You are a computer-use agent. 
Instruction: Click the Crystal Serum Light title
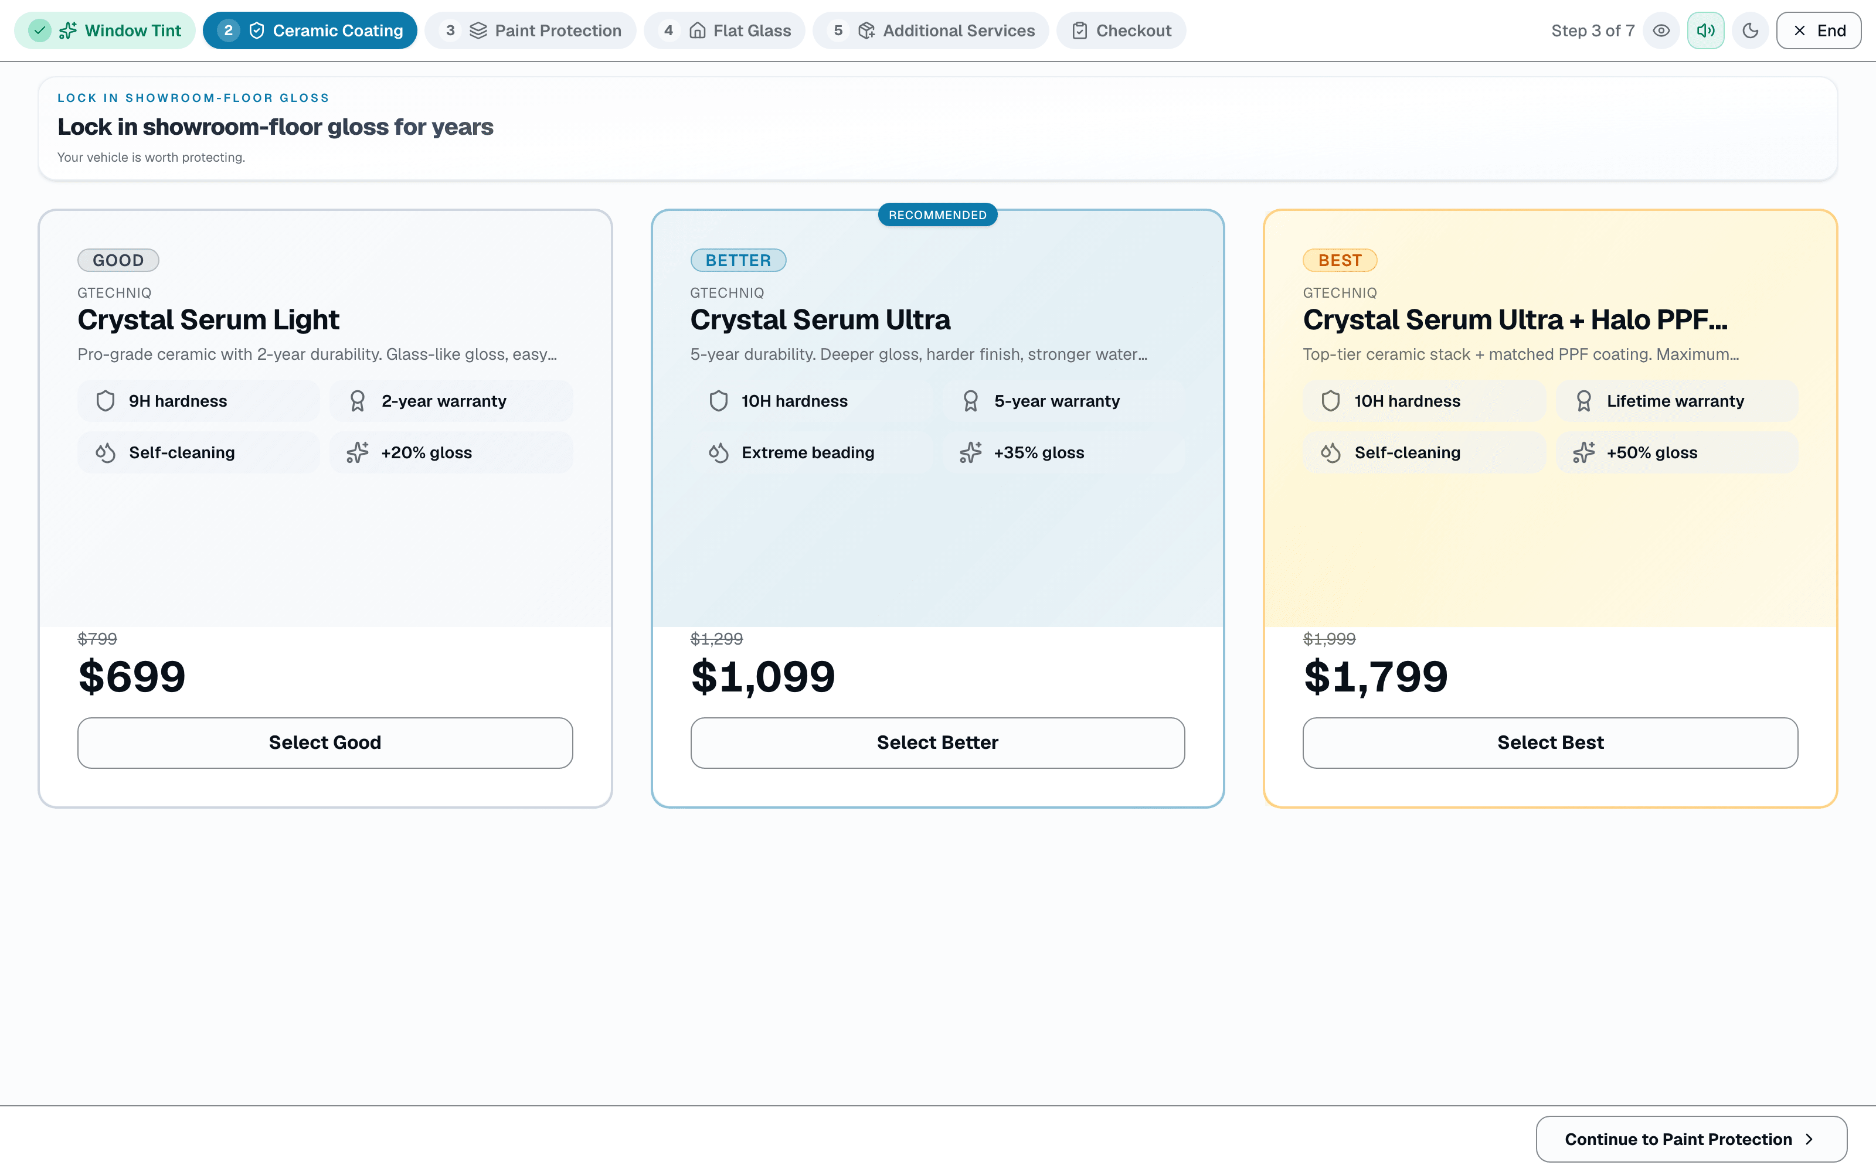click(208, 320)
